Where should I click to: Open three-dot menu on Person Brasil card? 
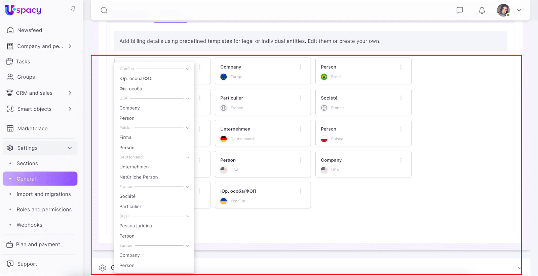tap(401, 67)
